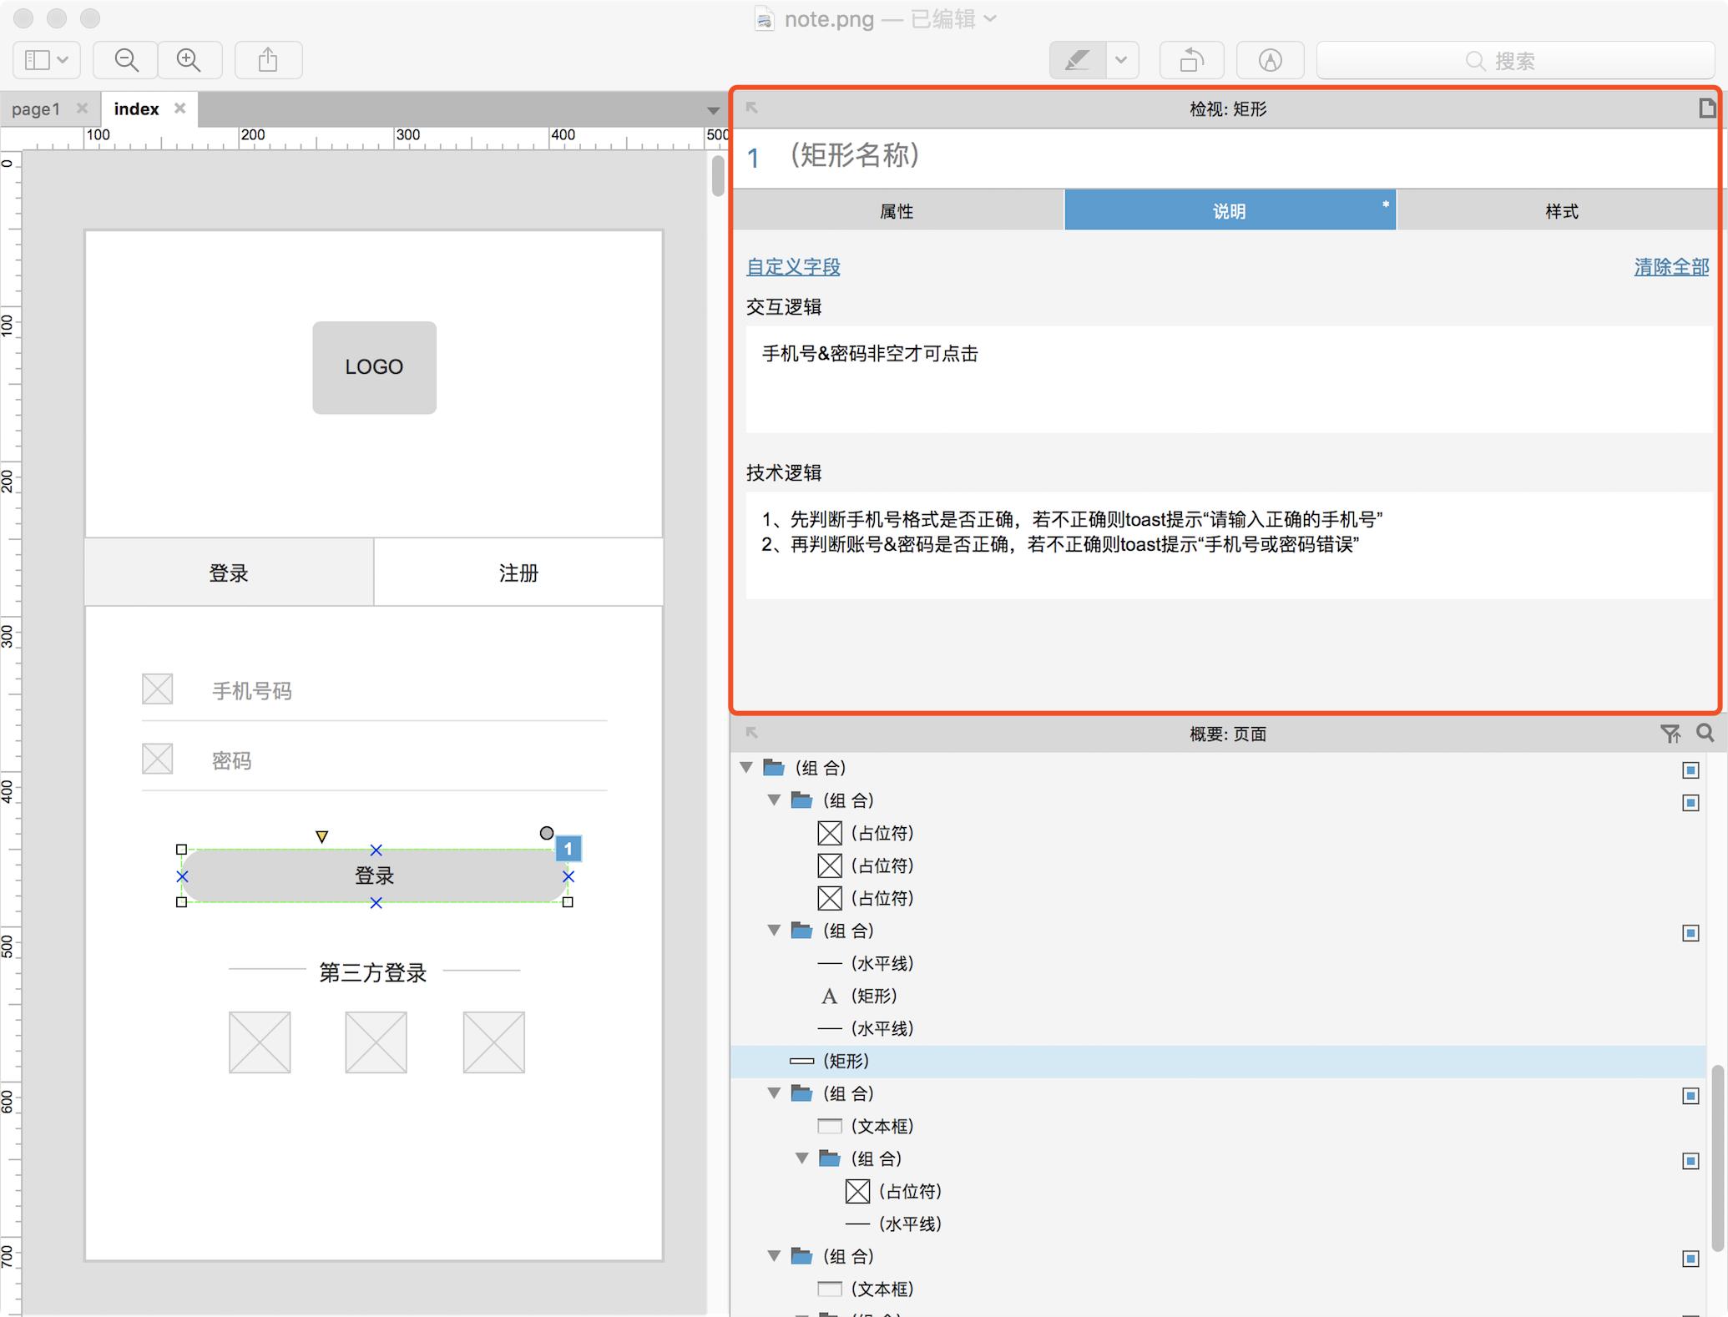Open the markup pen dropdown arrow
The image size is (1728, 1317).
coord(1121,60)
